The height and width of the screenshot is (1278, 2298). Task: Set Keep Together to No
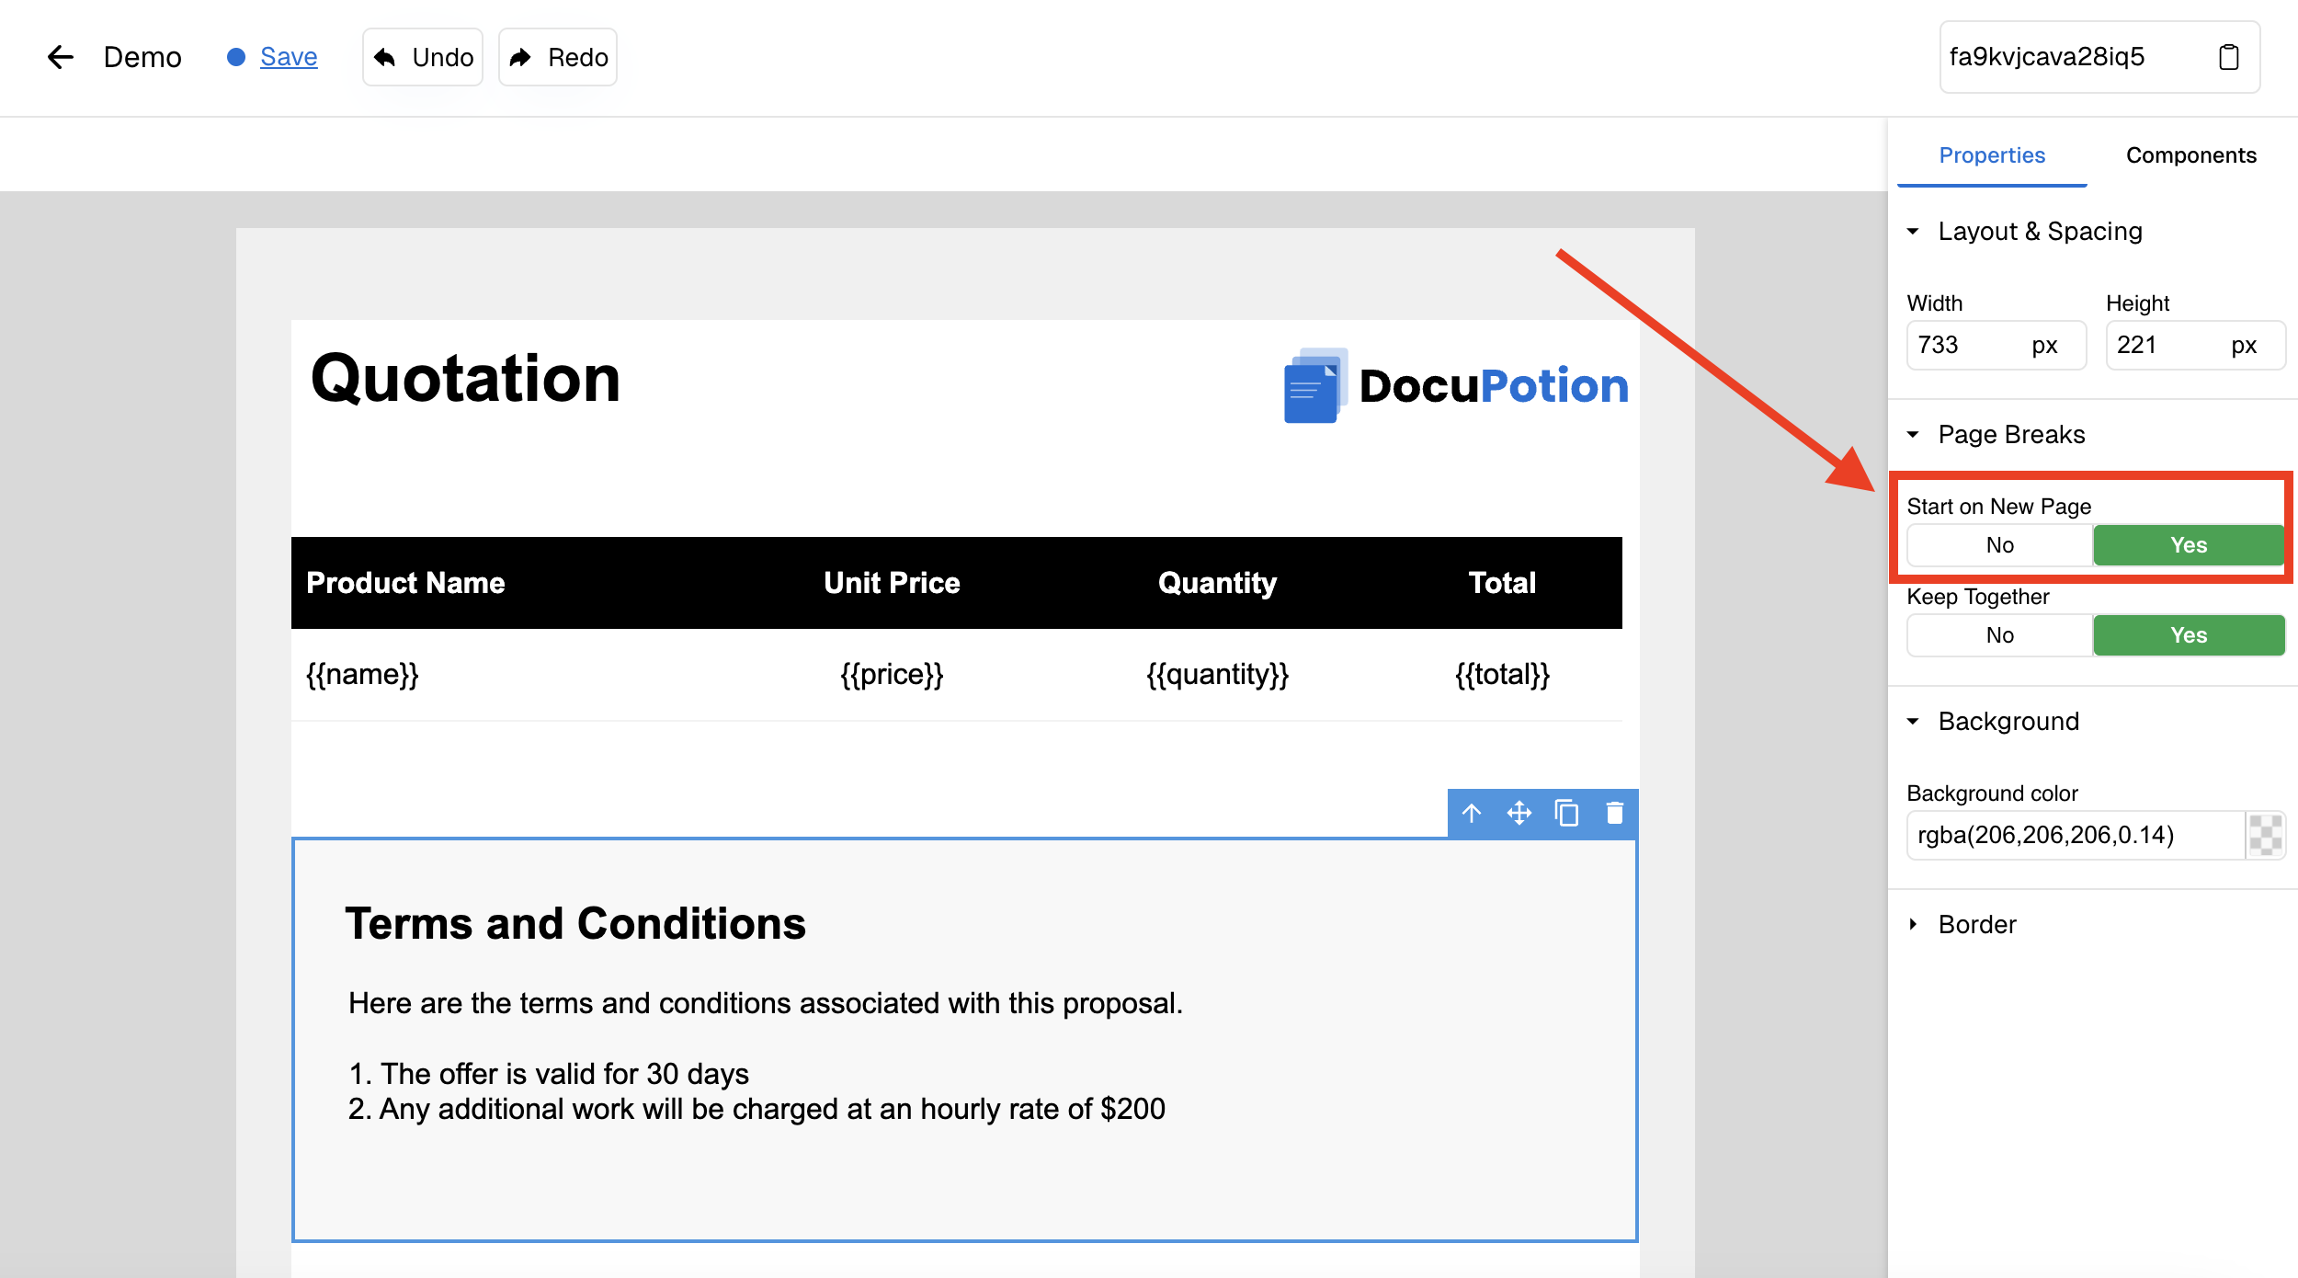[x=1999, y=635]
